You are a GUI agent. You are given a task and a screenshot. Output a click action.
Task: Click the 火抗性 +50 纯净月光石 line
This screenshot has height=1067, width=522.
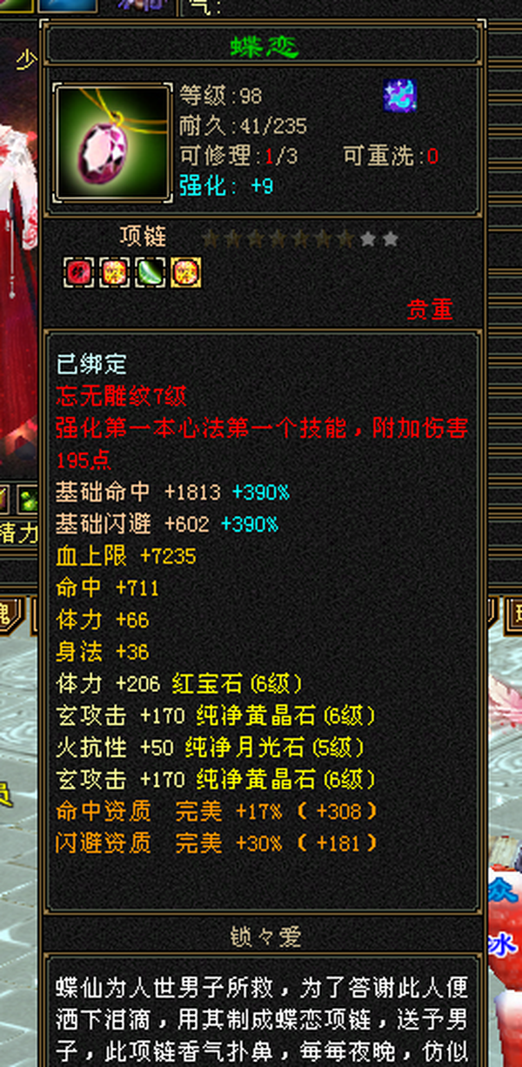point(211,748)
